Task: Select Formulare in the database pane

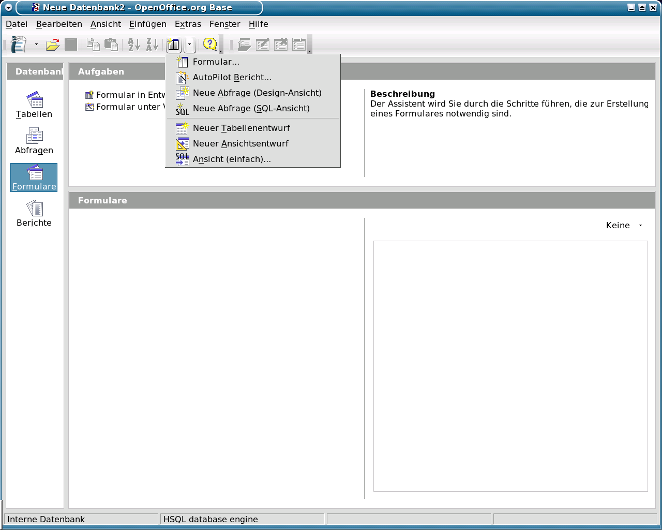Action: (x=34, y=178)
